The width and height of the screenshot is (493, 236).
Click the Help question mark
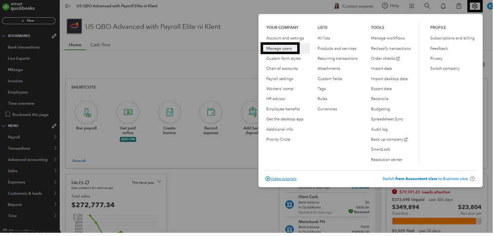[385, 5]
